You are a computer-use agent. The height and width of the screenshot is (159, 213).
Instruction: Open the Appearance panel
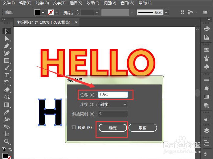[207, 88]
